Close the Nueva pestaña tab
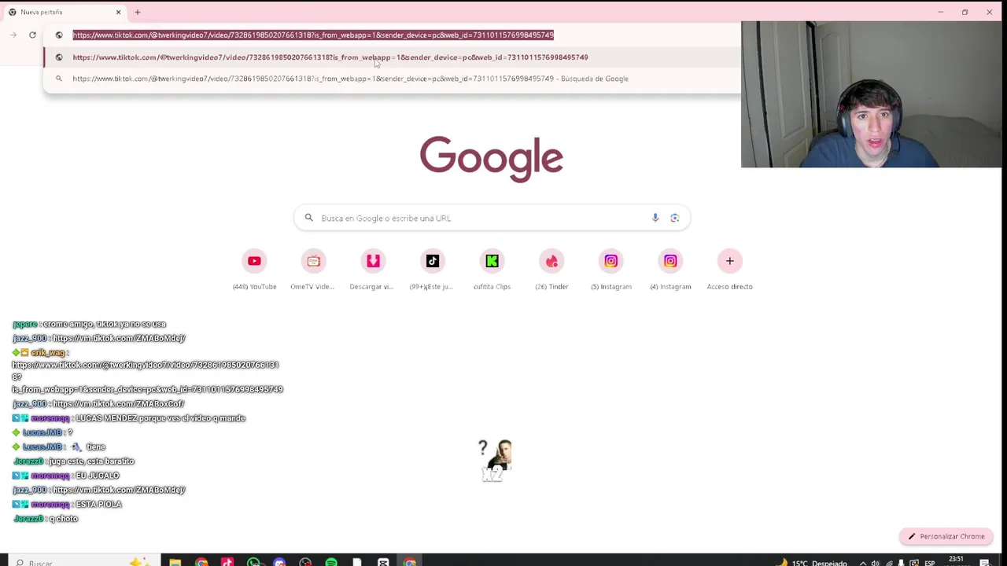Viewport: 1007px width, 566px height. click(x=118, y=12)
